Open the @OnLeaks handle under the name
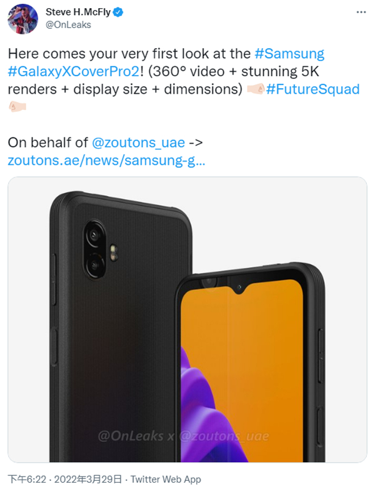Viewport: 375px width, 489px height. (68, 25)
